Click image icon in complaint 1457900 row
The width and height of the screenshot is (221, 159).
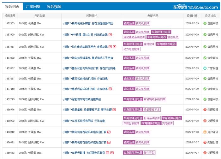pyautogui.click(x=110, y=34)
